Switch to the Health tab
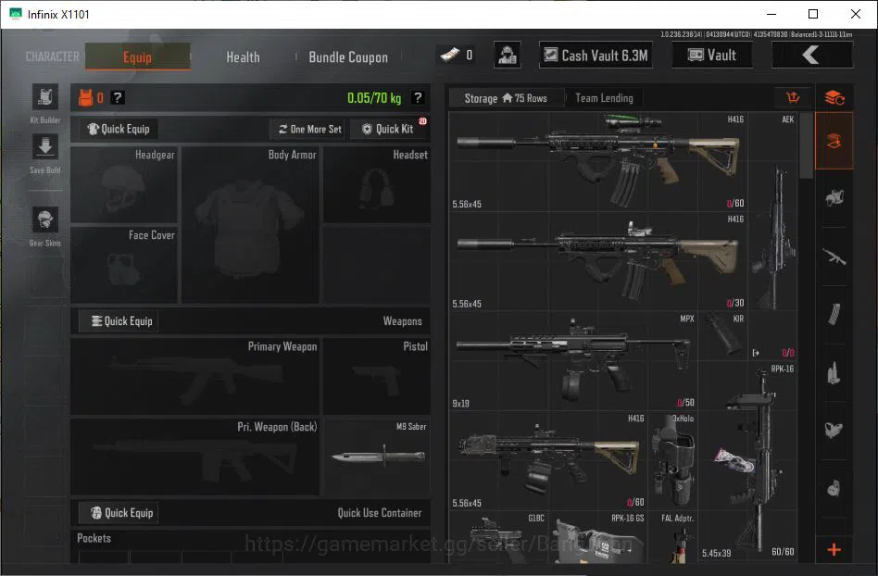This screenshot has height=576, width=878. click(x=243, y=57)
